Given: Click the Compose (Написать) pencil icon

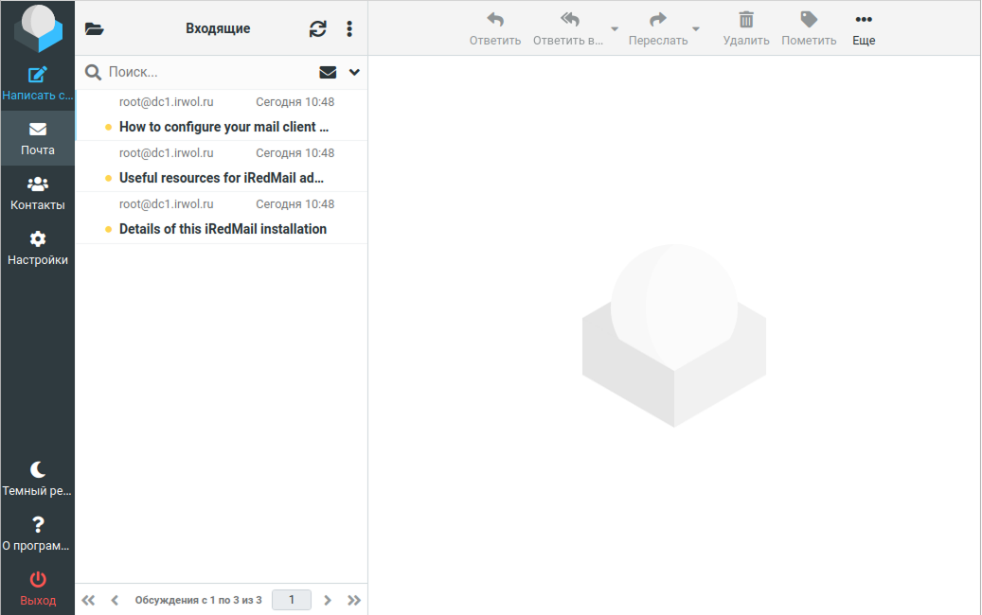Looking at the screenshot, I should (38, 76).
